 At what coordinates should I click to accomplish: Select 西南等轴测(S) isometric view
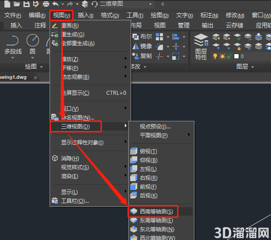point(161,212)
